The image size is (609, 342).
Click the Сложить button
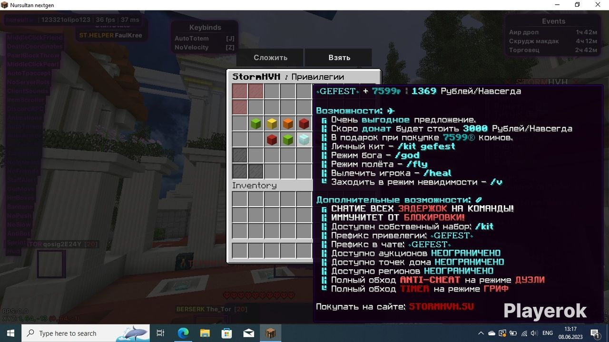coord(271,57)
